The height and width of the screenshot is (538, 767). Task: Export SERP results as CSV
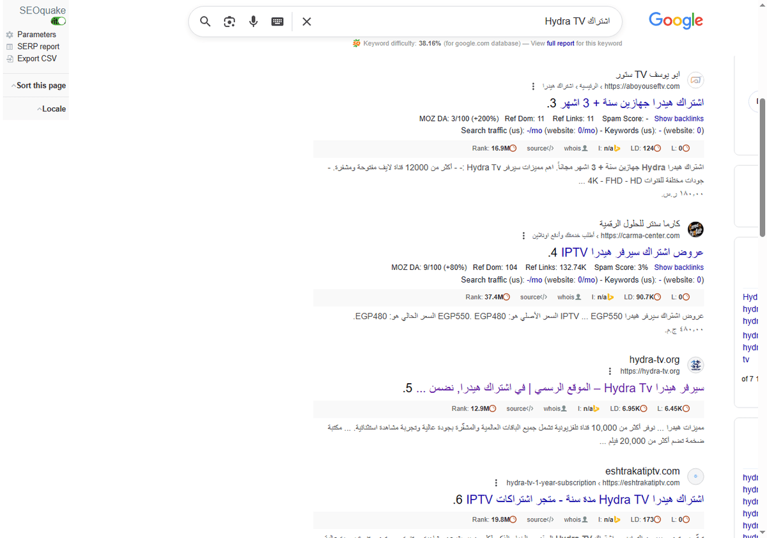point(36,58)
